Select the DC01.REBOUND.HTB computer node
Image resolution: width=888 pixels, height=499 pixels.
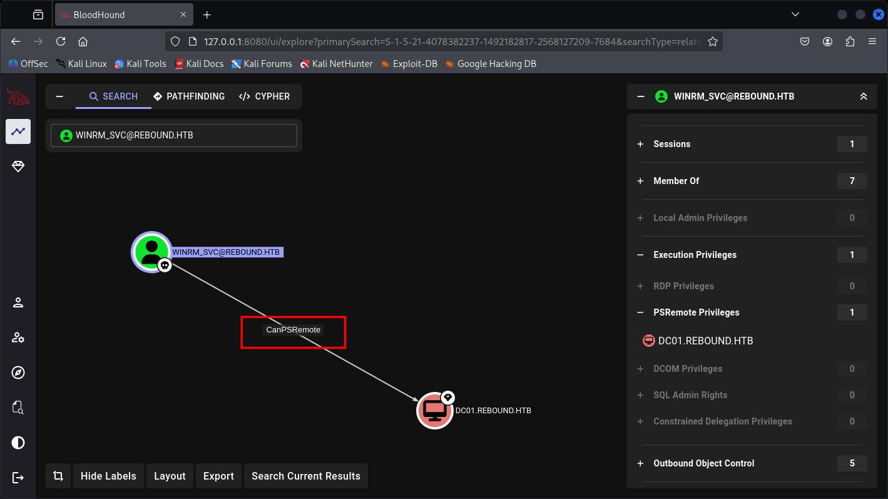[434, 411]
